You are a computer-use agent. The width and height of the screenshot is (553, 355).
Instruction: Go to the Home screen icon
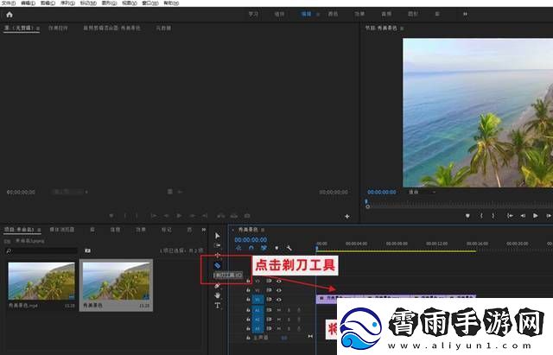pyautogui.click(x=10, y=15)
